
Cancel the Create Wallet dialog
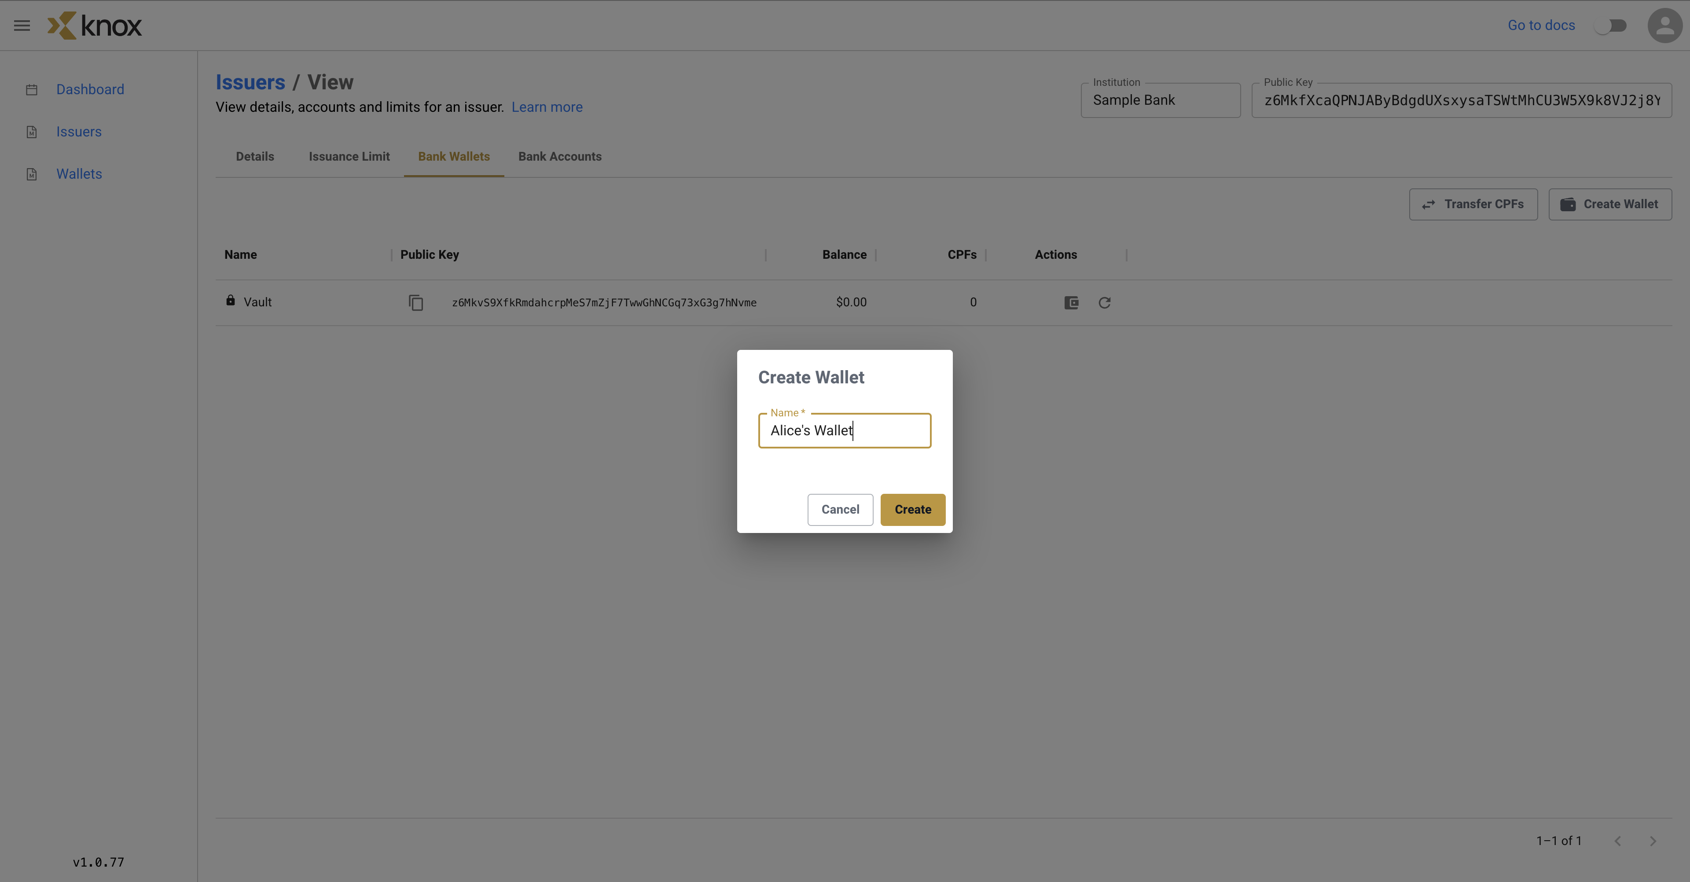(x=841, y=509)
